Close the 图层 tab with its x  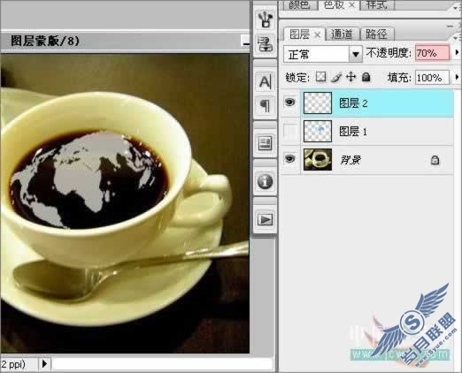(317, 34)
